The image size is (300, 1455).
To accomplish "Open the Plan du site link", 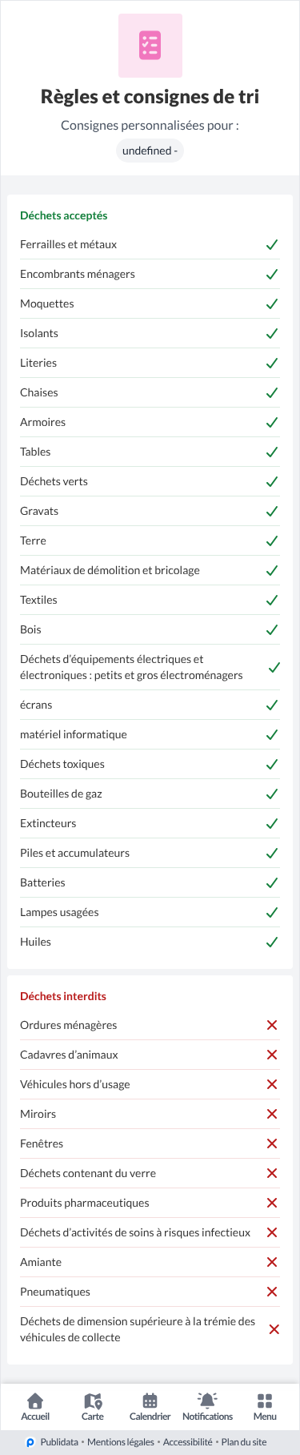I will click(244, 1442).
